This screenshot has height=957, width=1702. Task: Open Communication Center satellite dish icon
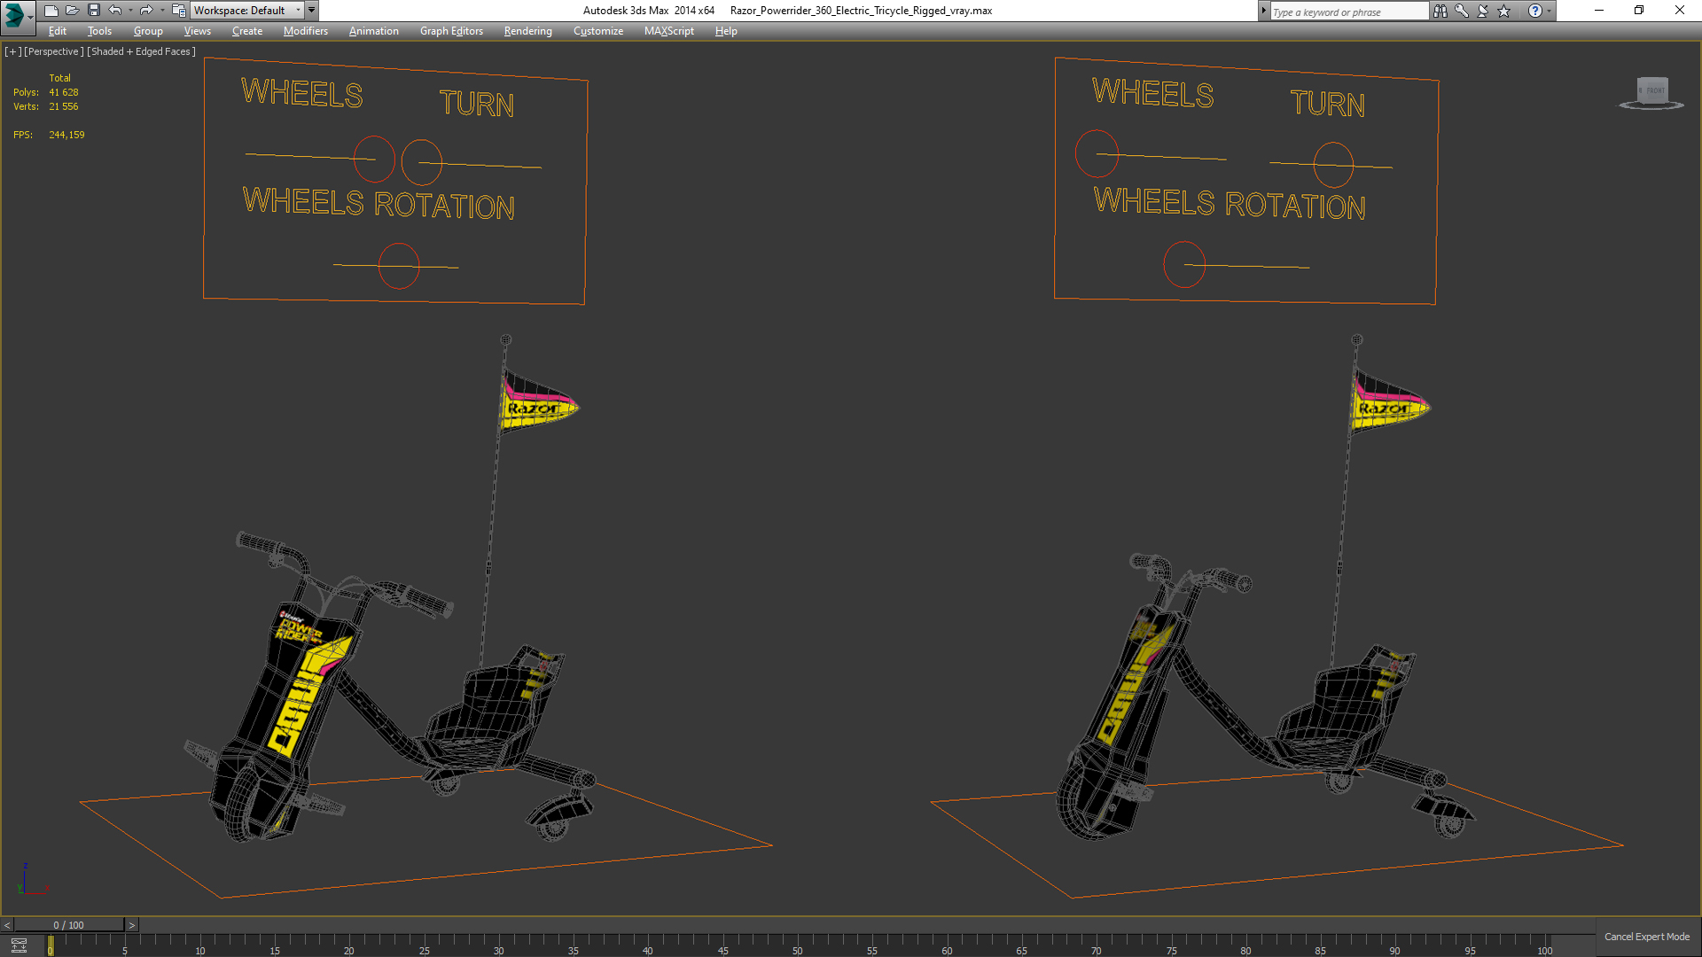(x=1482, y=11)
